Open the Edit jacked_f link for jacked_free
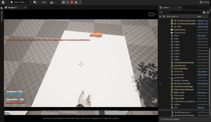 point(203,75)
